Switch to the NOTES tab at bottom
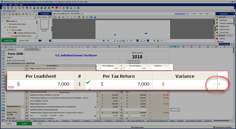 pos(40,124)
